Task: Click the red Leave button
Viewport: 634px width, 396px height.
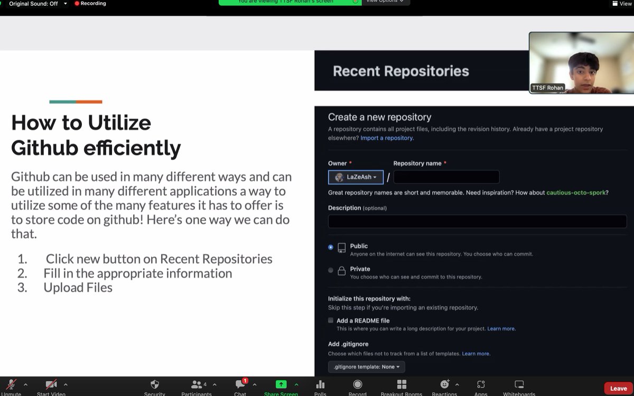Action: coord(618,389)
